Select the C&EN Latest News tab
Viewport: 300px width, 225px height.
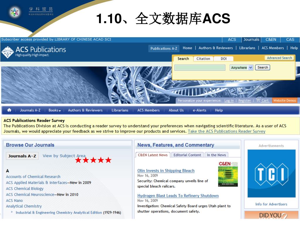pos(153,155)
